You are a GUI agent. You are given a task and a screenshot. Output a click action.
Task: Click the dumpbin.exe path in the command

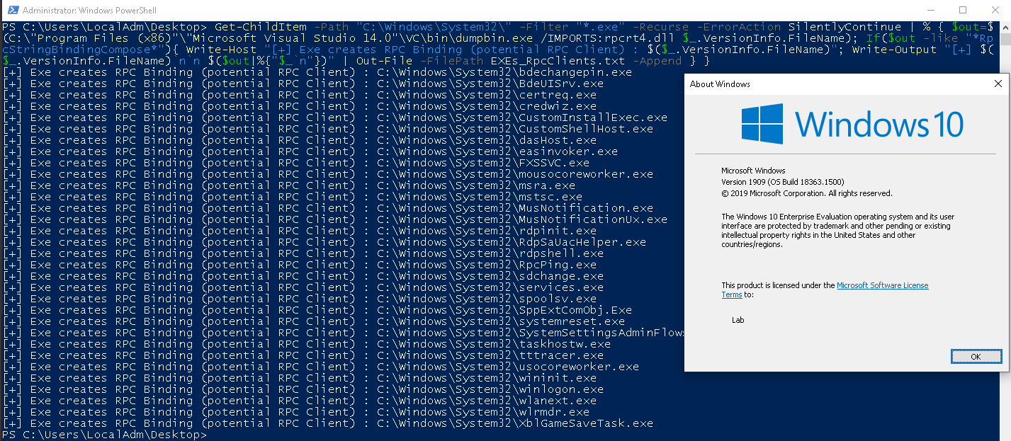click(x=489, y=38)
